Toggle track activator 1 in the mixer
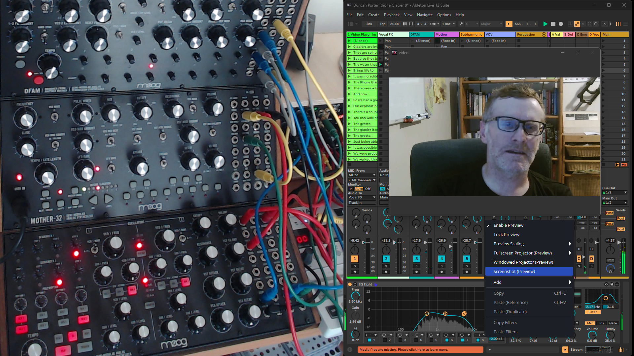Screen dimensions: 634x356 355,259
